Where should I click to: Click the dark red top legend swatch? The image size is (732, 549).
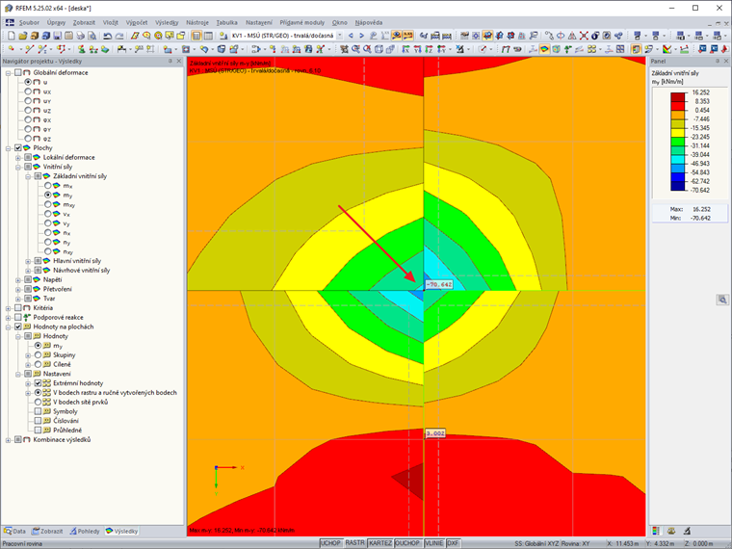[x=677, y=96]
